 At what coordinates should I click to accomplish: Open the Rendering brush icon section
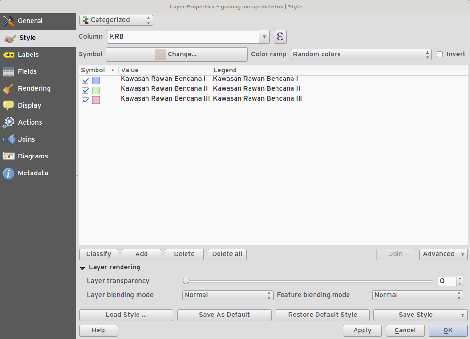pos(8,88)
